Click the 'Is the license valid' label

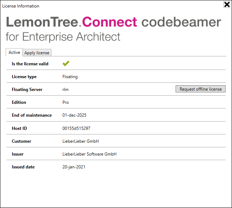click(x=30, y=64)
